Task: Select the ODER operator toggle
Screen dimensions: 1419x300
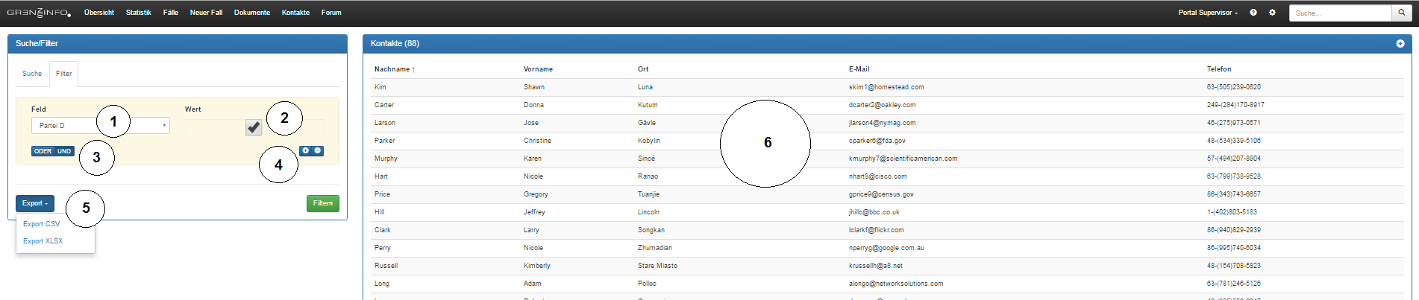Action: 43,151
